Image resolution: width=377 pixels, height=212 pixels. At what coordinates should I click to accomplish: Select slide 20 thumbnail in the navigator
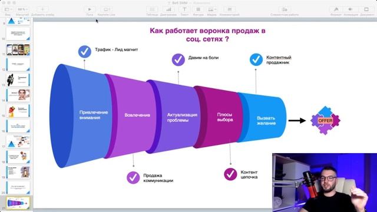tap(18, 187)
